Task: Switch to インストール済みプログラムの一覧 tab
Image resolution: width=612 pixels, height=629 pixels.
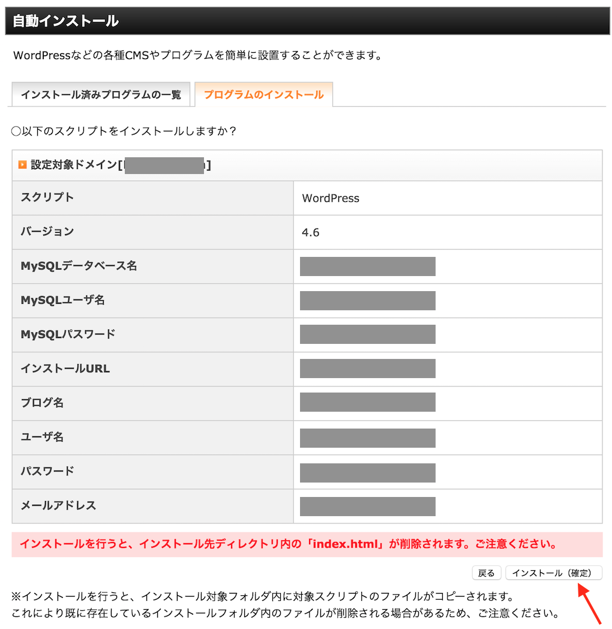Action: tap(101, 95)
